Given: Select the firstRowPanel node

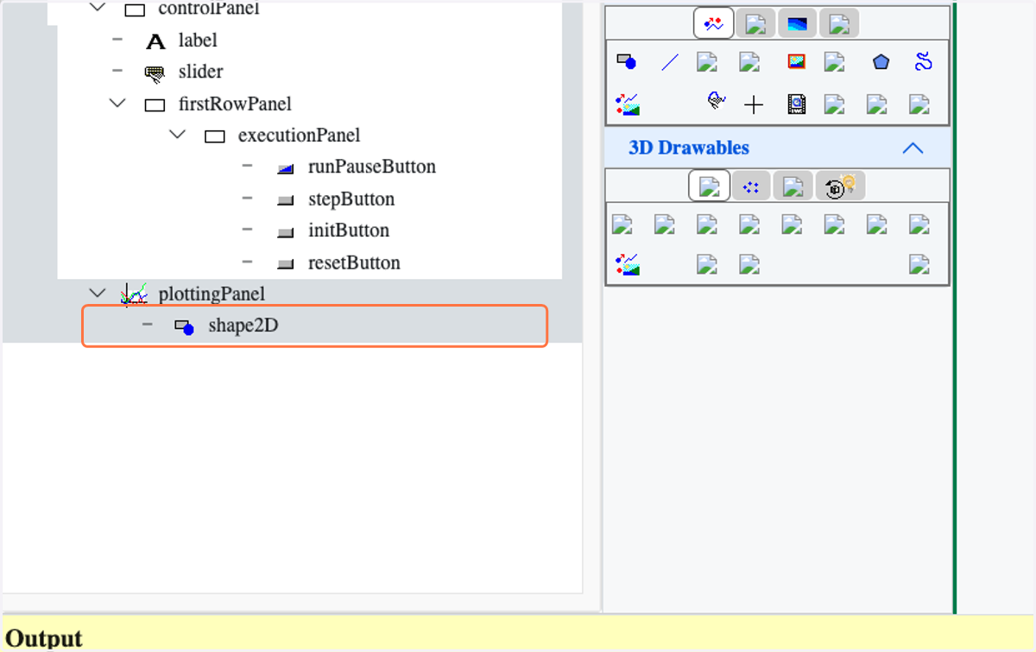Looking at the screenshot, I should (x=235, y=104).
